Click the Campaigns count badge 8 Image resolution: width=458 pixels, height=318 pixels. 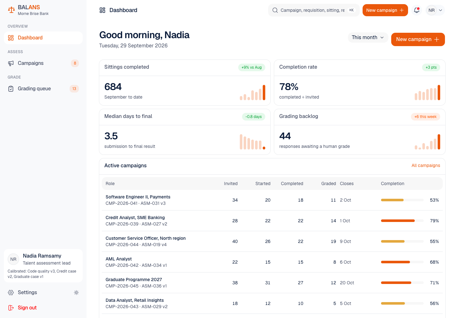pyautogui.click(x=75, y=63)
